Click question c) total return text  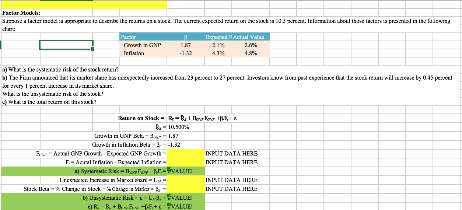[49, 102]
